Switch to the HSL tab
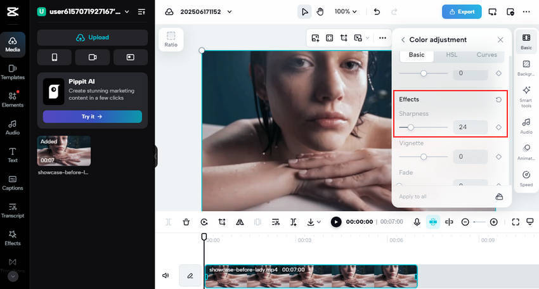 click(x=451, y=55)
